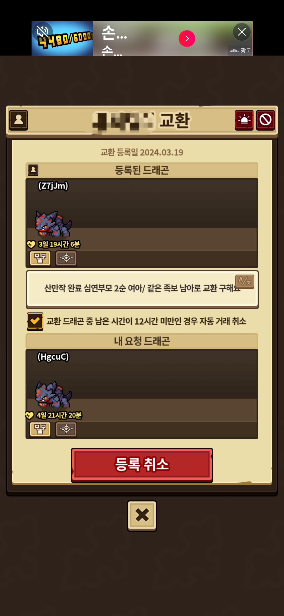Viewport: 284px width, 616px height.
Task: Click the 등록 취소 button
Action: 142,465
